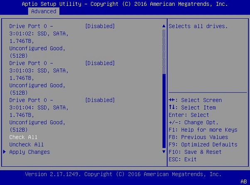Click the left-right arrows Select Screen icon
The width and height of the screenshot is (250, 185).
tap(172, 100)
